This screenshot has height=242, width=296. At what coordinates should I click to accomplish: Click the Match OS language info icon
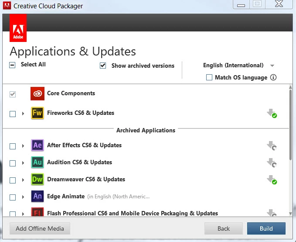[x=273, y=77]
